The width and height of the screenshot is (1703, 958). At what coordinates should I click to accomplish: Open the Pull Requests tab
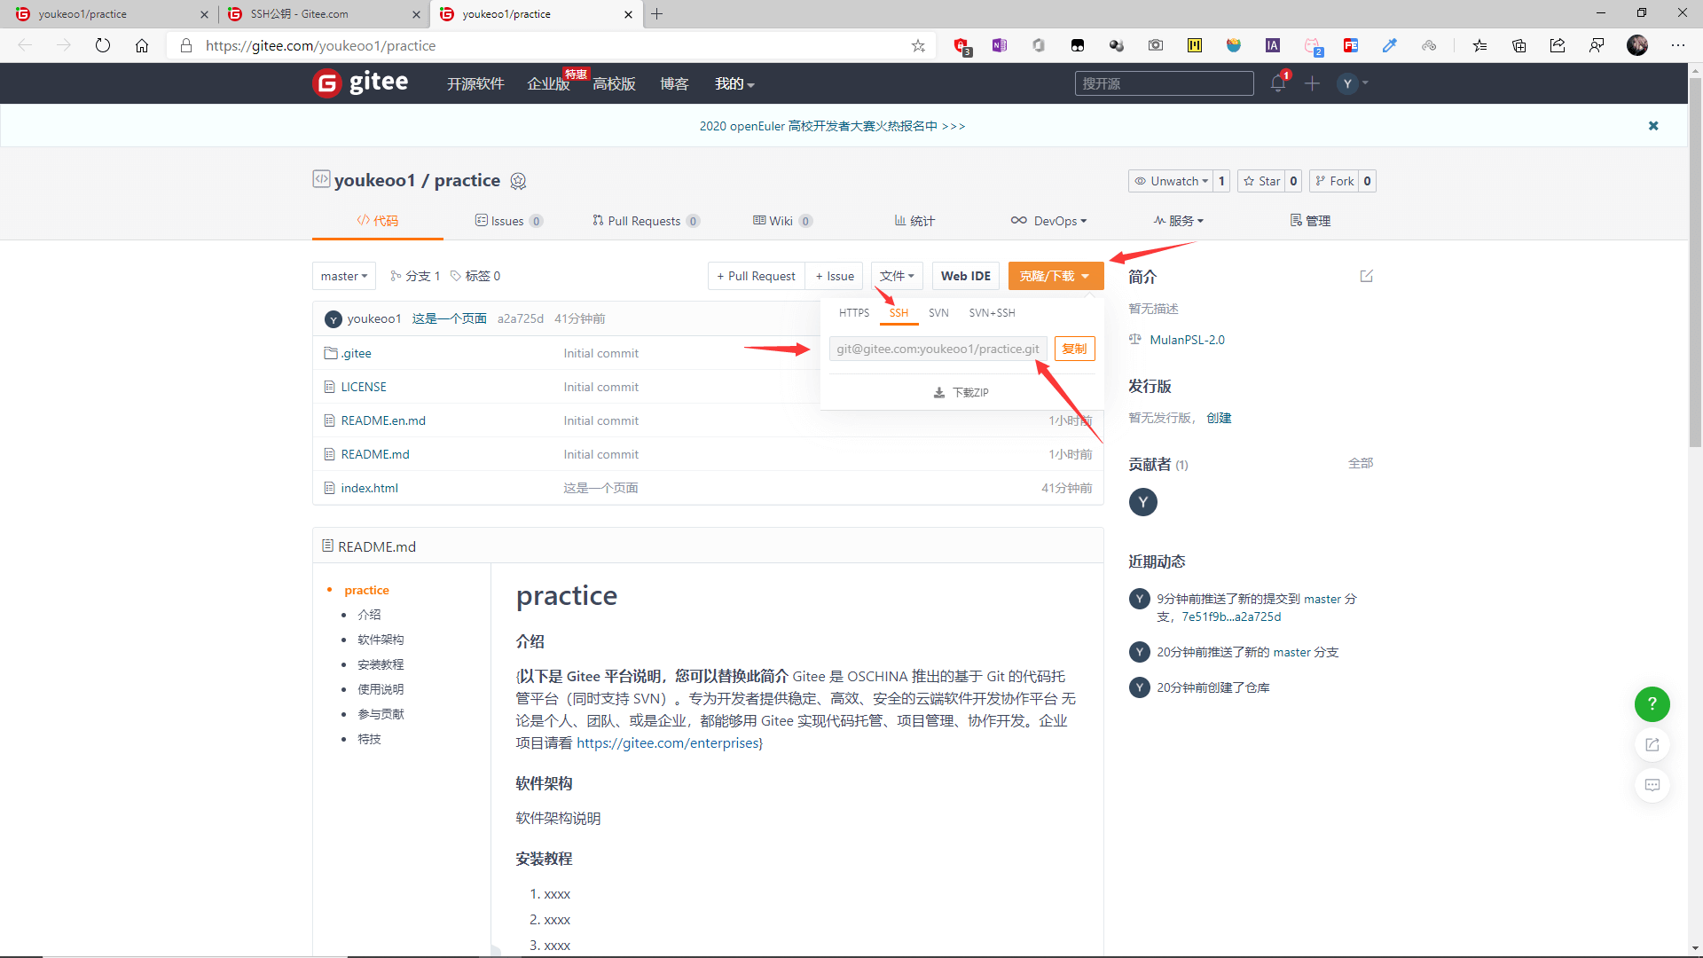point(646,221)
